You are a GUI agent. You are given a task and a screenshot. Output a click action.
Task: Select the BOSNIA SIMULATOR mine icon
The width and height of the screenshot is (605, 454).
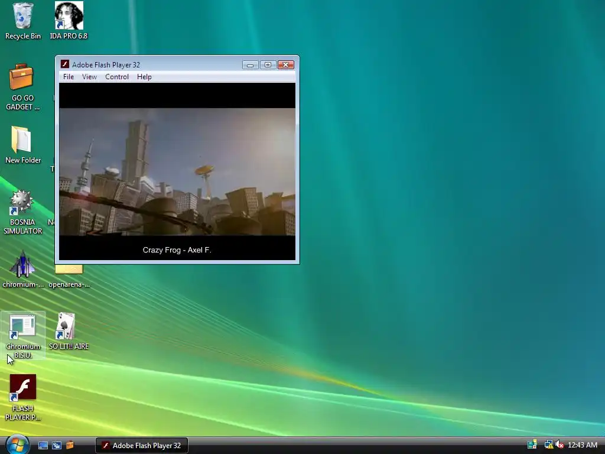22,212
